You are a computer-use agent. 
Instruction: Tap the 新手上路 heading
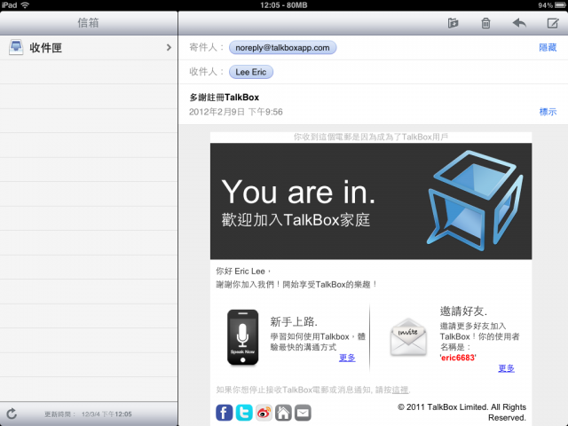[x=294, y=321]
